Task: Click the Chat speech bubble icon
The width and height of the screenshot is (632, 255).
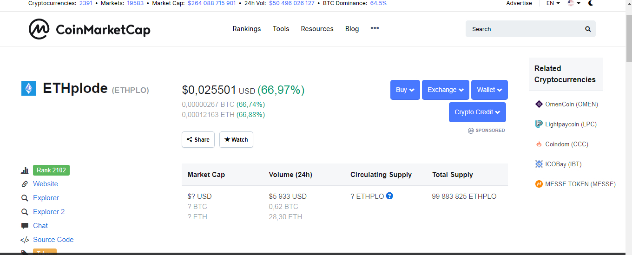Action: [25, 226]
